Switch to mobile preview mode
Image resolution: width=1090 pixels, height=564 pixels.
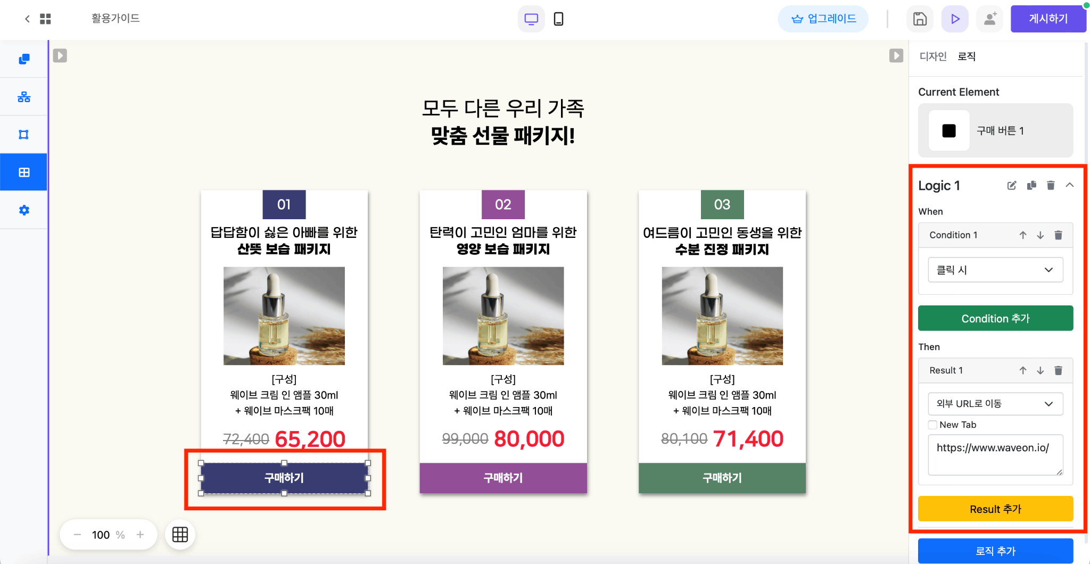558,19
